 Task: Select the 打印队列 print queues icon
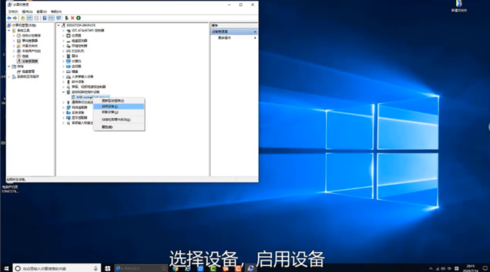point(68,51)
